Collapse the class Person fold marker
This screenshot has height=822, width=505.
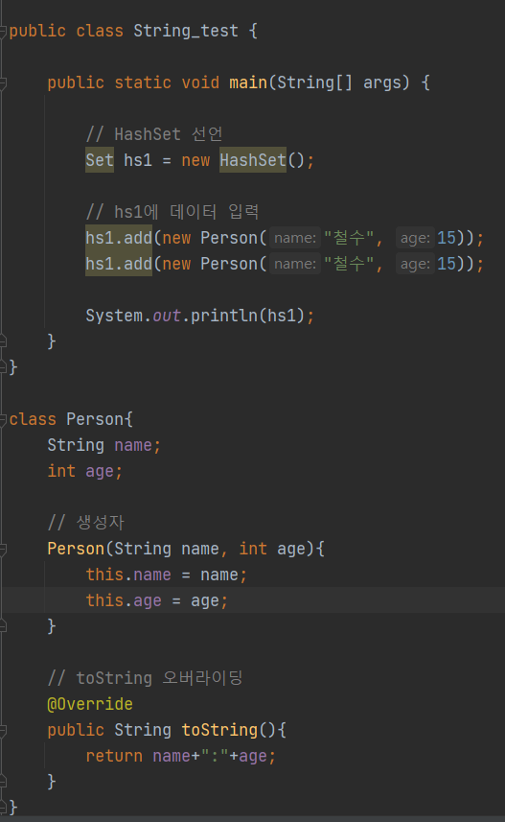(3, 419)
